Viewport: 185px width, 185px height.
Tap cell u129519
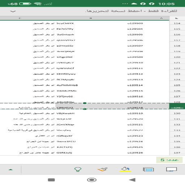(x=135, y=113)
